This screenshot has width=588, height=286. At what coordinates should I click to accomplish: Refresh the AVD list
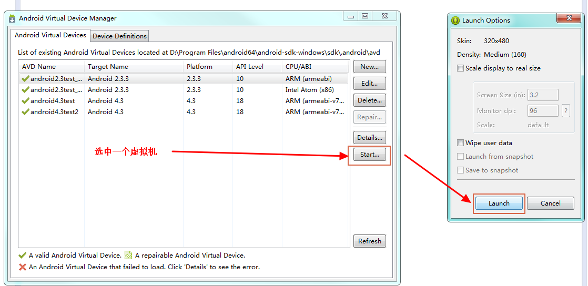point(369,241)
